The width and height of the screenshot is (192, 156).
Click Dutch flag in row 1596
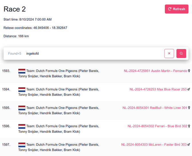(22, 126)
